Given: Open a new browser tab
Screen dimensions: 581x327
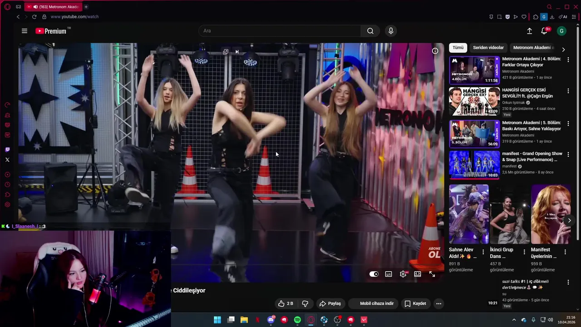Looking at the screenshot, I should coord(86,7).
